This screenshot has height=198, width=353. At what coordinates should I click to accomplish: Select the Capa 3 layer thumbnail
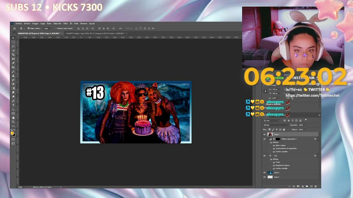tap(270, 173)
